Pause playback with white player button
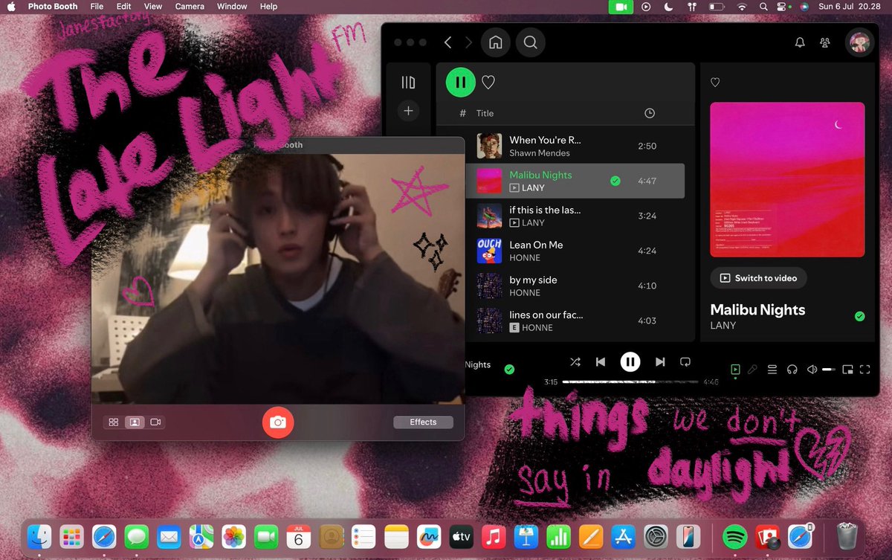892x560 pixels. coord(630,362)
